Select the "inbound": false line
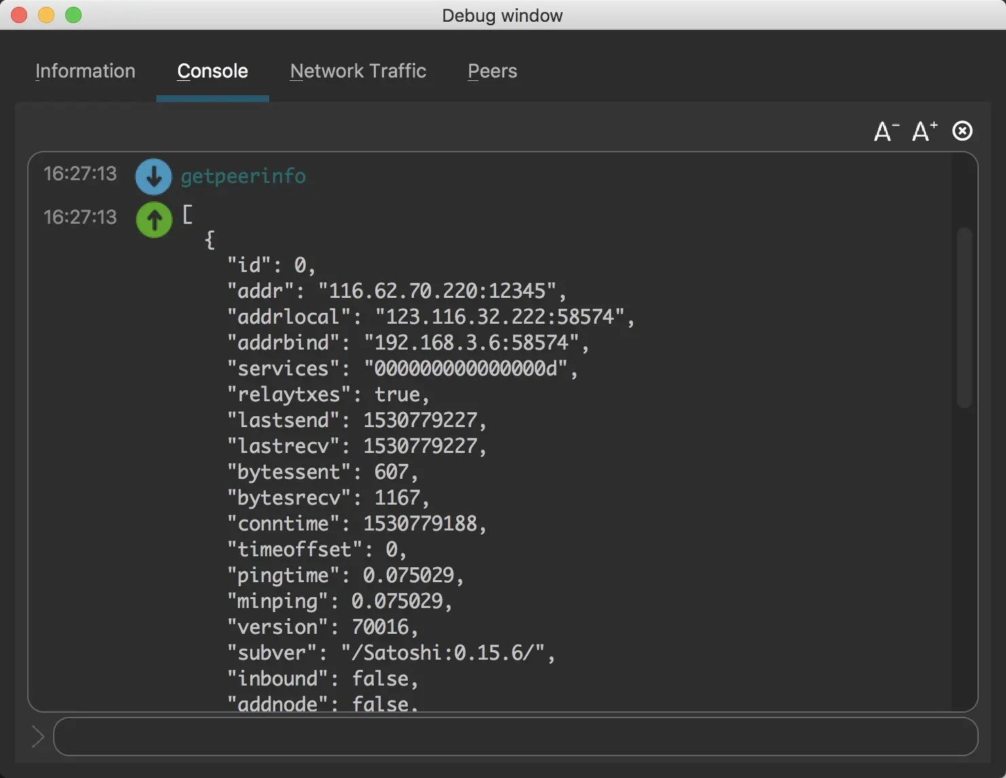This screenshot has width=1006, height=778. pyautogui.click(x=323, y=679)
